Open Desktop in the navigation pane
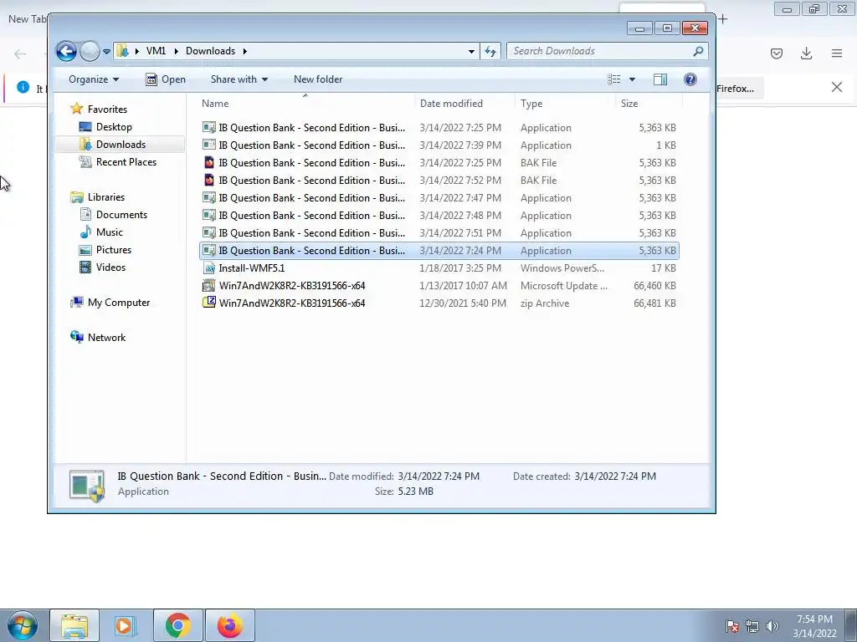 click(x=114, y=127)
